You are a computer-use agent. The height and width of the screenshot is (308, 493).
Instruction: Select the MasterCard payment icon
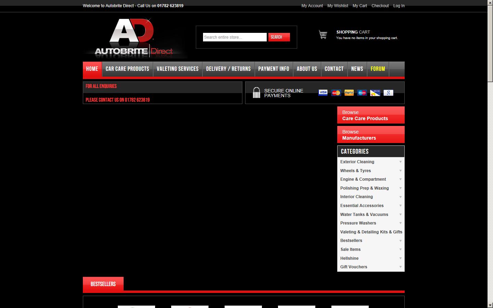(336, 92)
